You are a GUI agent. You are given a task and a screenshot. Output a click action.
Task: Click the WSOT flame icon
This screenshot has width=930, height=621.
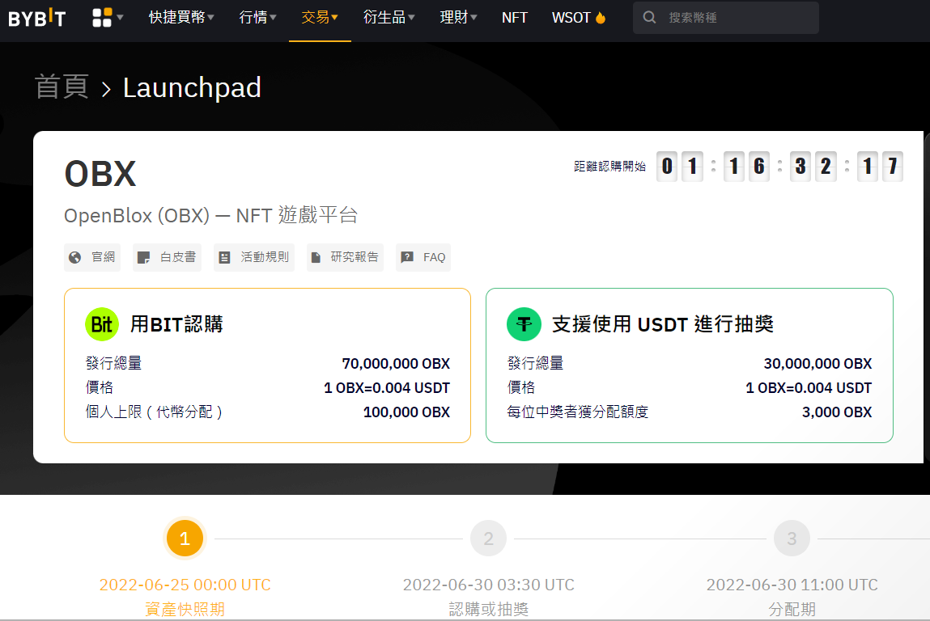click(601, 18)
